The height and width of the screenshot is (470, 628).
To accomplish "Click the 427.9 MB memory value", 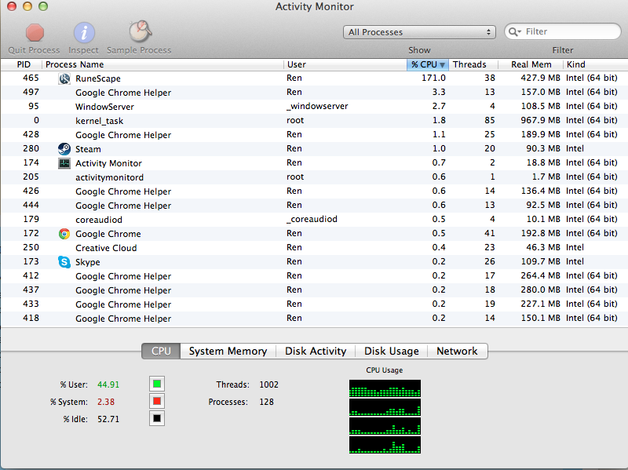I will pyautogui.click(x=540, y=78).
